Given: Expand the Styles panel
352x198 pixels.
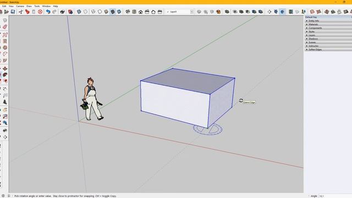Looking at the screenshot, I should tap(328, 31).
